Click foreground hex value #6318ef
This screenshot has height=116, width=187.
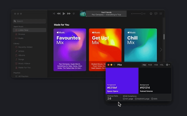[x=112, y=88]
